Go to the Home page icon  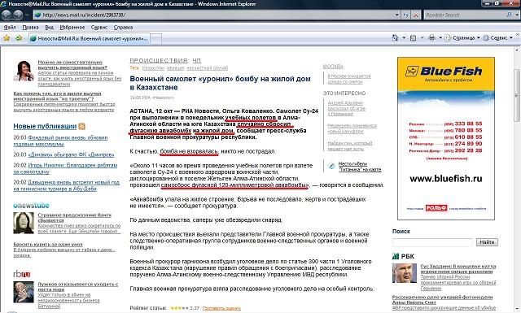pyautogui.click(x=395, y=38)
